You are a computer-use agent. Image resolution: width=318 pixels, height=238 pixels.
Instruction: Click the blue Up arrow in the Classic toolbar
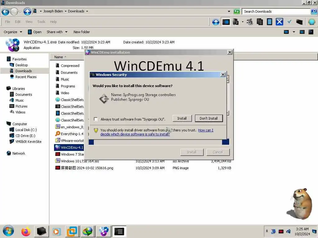[216, 22]
